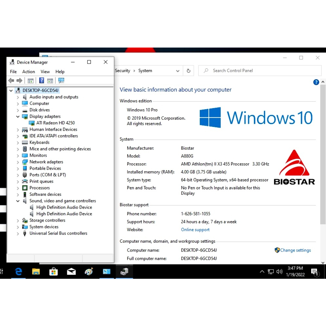This screenshot has width=326, height=326.
Task: Open the View menu in Device Manager
Action: 45,71
